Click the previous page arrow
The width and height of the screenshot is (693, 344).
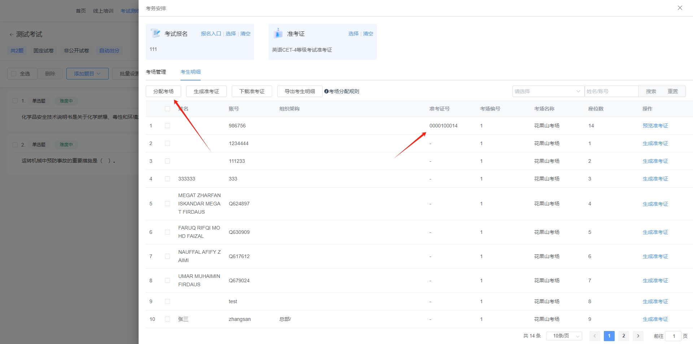coord(594,336)
